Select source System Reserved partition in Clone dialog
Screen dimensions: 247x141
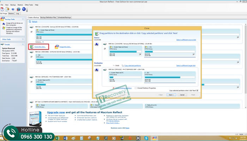(125, 51)
